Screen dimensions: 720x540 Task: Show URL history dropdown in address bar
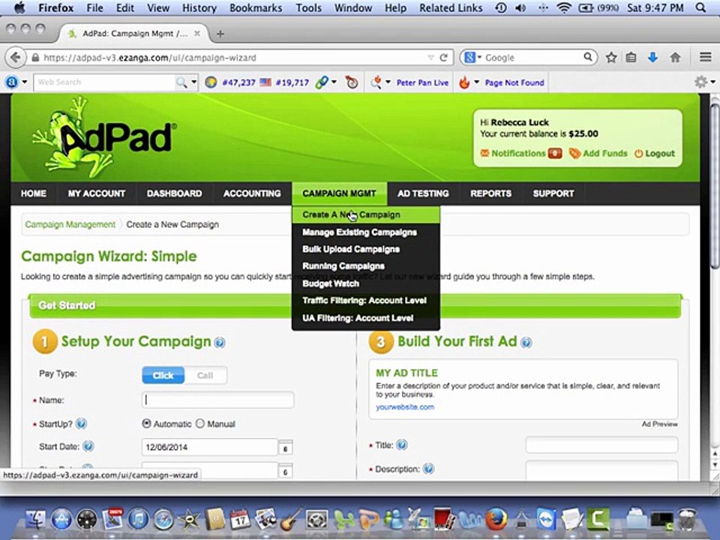[430, 58]
